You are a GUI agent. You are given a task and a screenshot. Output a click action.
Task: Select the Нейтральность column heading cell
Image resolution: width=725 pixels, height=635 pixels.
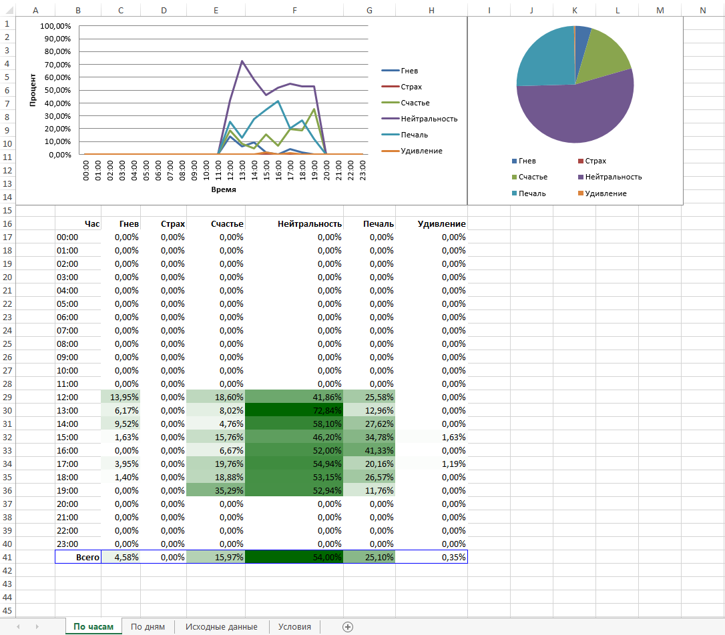pyautogui.click(x=294, y=223)
